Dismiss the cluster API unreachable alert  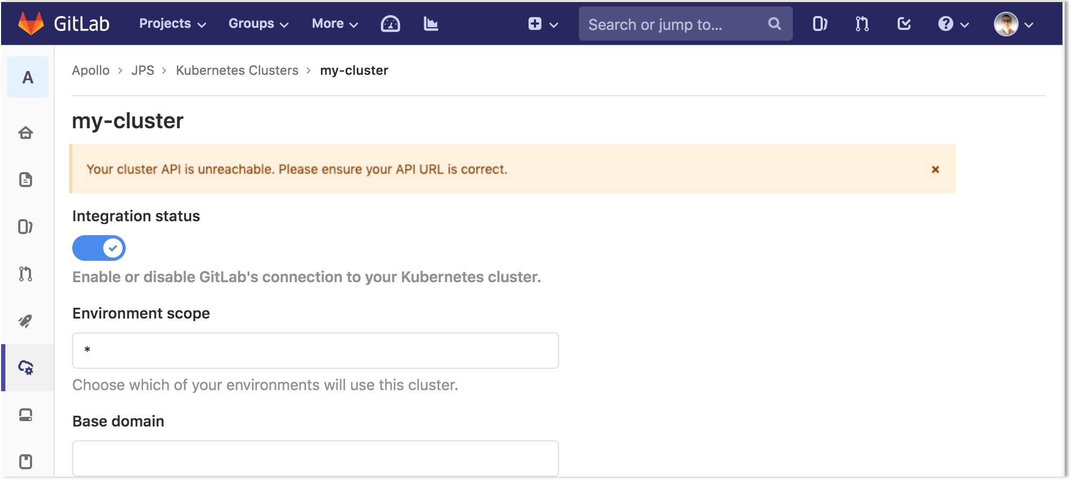tap(935, 169)
